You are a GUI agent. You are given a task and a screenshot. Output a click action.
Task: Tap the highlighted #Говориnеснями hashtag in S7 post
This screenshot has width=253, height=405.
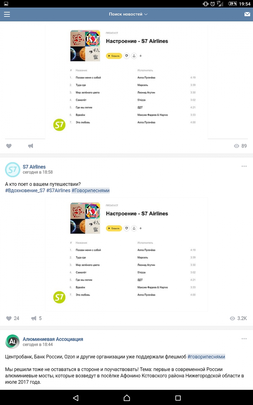pyautogui.click(x=90, y=191)
